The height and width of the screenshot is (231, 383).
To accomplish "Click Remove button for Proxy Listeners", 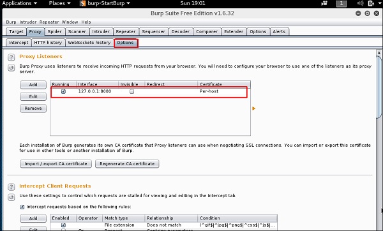I will point(33,108).
